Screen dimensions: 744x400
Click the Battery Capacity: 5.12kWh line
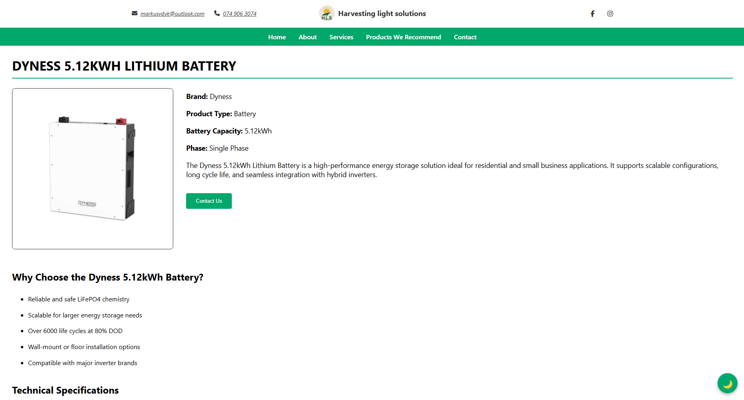pyautogui.click(x=229, y=131)
